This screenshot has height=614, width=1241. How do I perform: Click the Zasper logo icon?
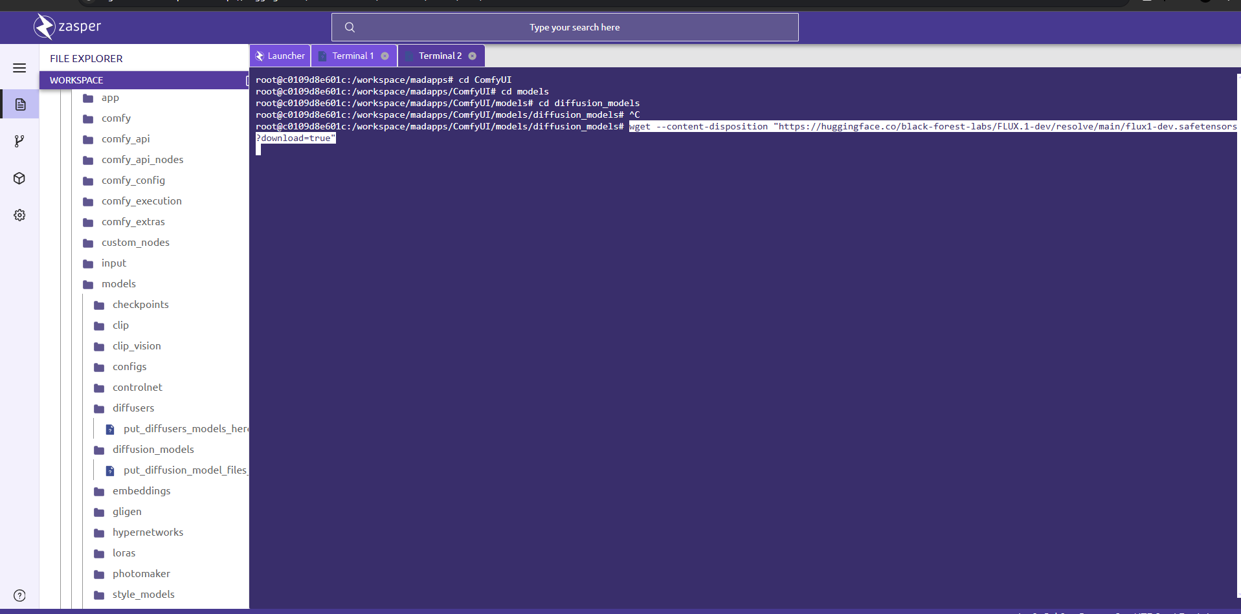coord(44,27)
